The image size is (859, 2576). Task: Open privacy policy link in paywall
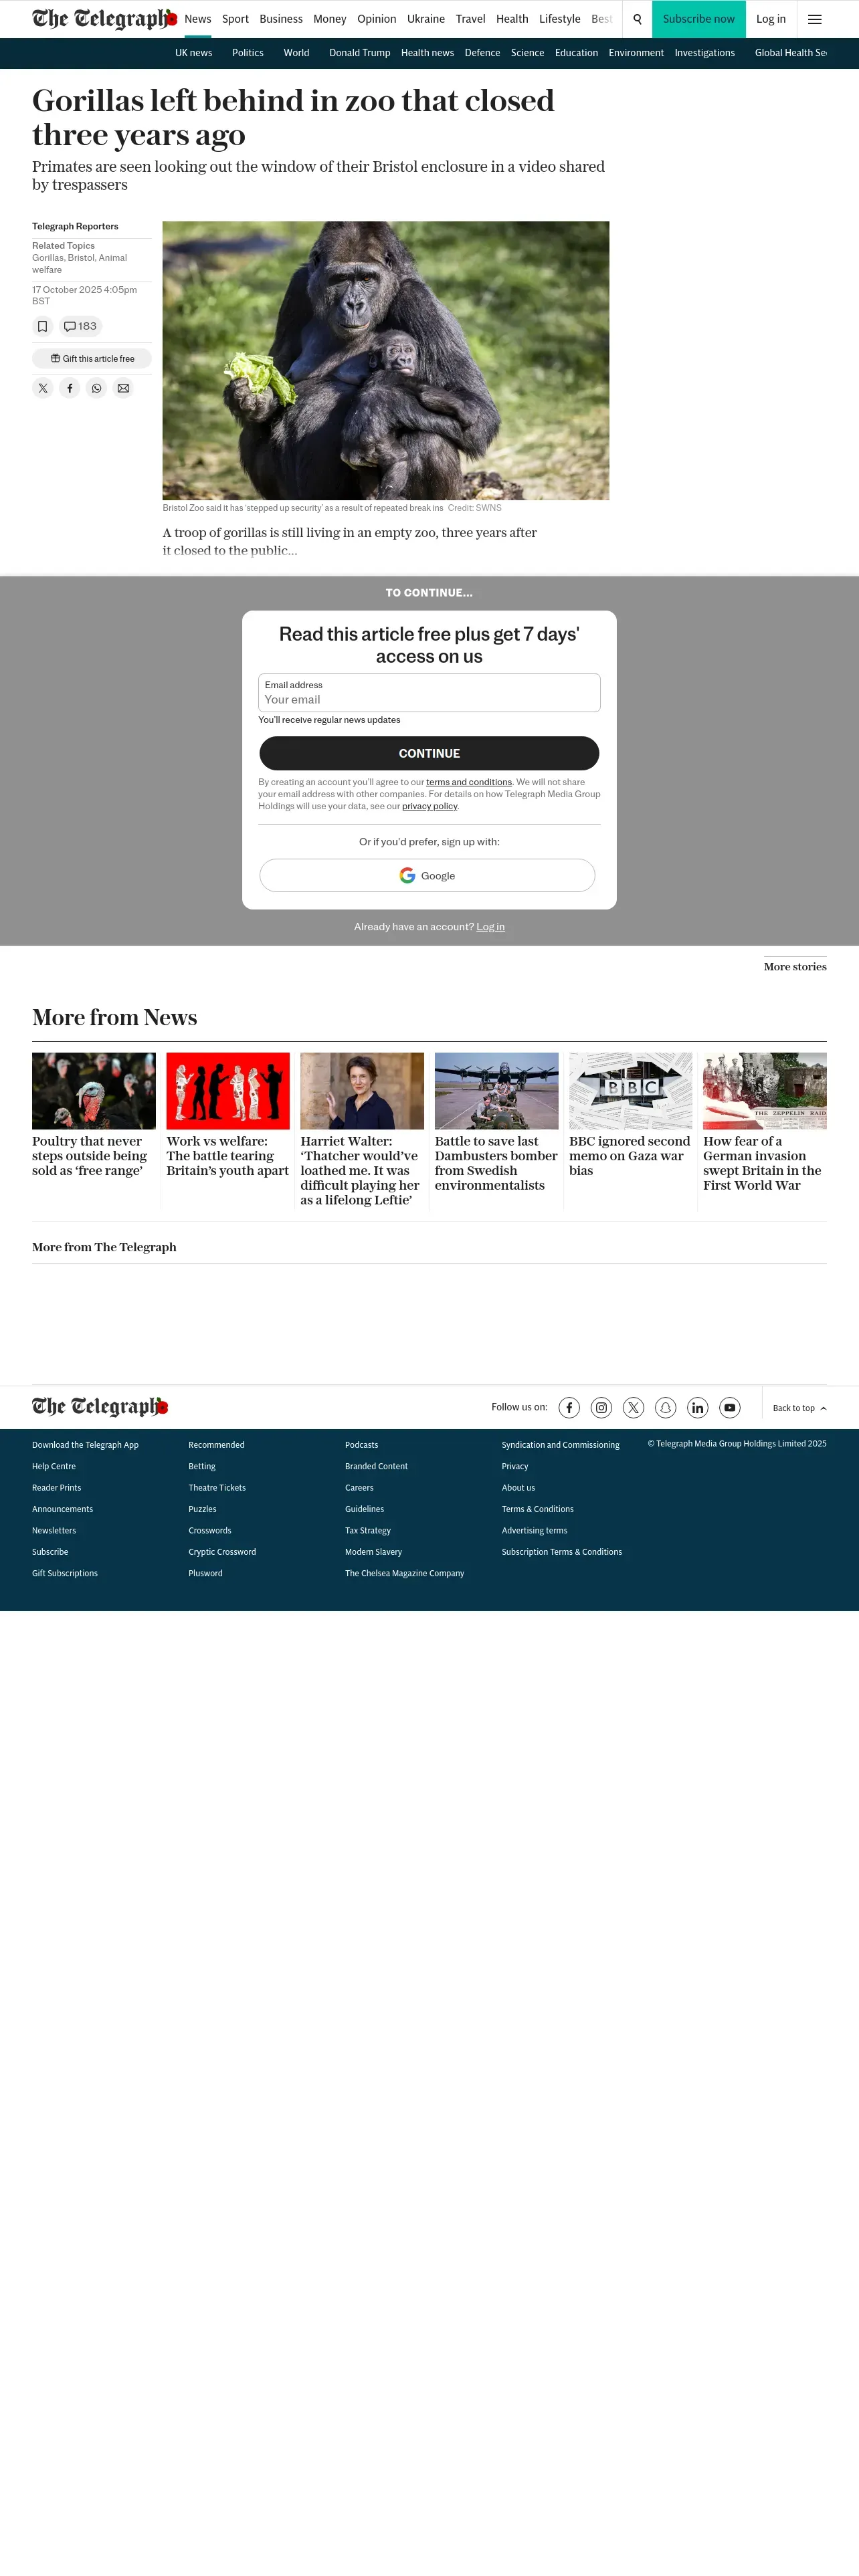tap(430, 806)
